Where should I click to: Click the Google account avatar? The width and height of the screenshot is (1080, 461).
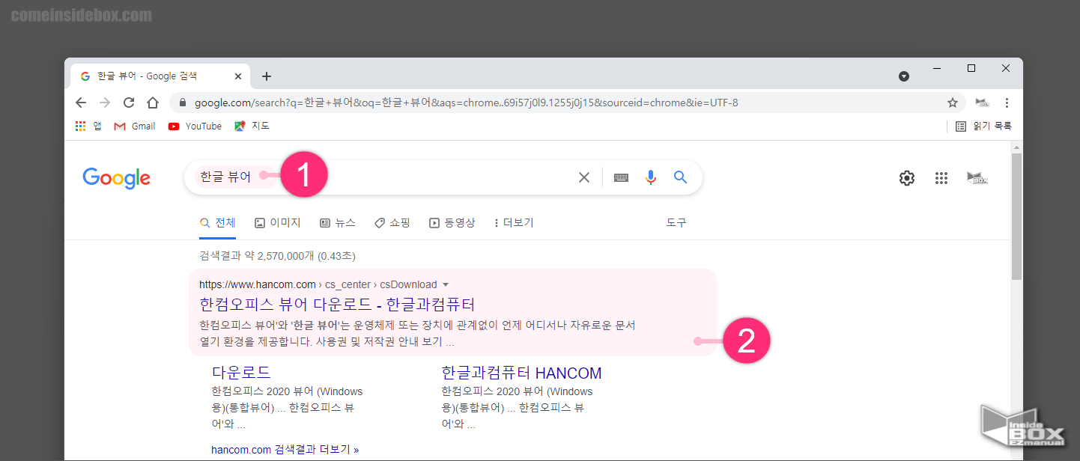pyautogui.click(x=977, y=177)
